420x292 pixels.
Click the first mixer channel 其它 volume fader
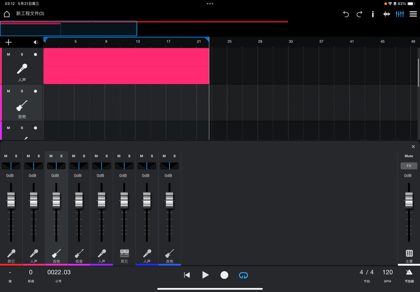(x=11, y=200)
